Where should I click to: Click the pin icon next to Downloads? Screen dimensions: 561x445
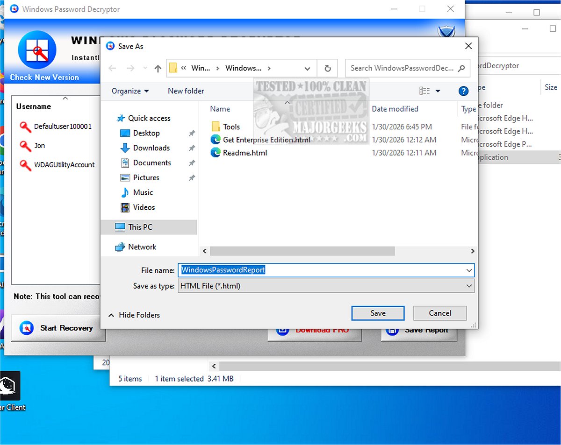192,148
